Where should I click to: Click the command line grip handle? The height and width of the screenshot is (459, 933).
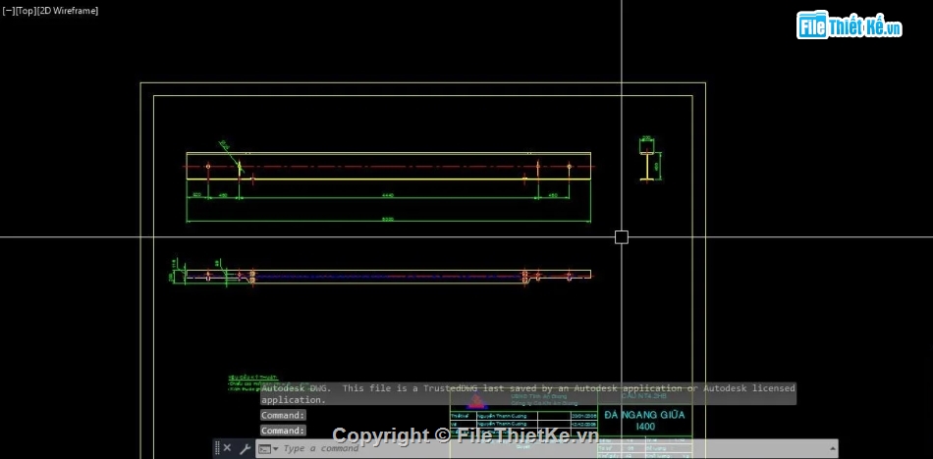[x=217, y=448]
